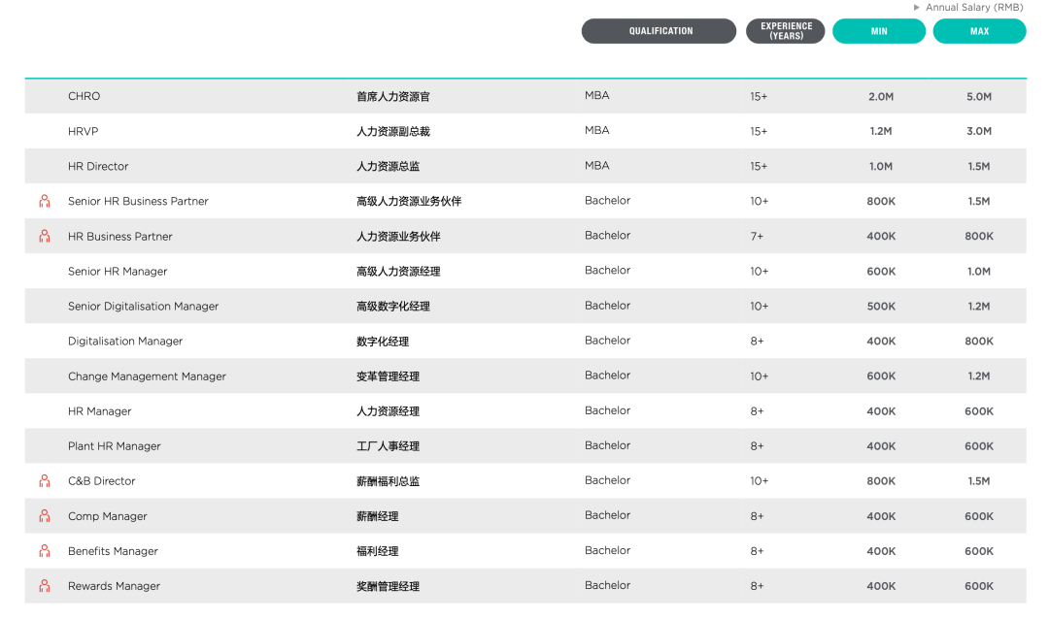
Task: Click the person icon beside Senior HR Business Partner
Action: pos(44,201)
